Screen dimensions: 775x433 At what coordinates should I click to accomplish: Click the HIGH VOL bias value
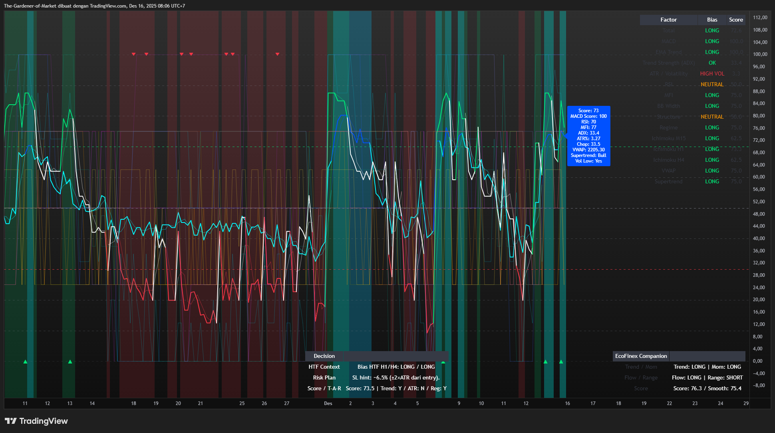(x=712, y=73)
